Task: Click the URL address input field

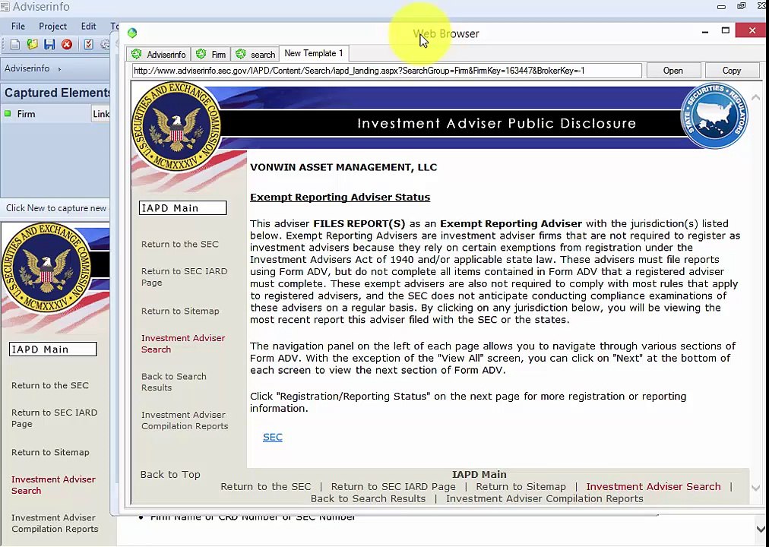Action: (x=387, y=71)
